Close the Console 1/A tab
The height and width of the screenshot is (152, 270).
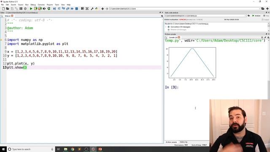click(179, 38)
